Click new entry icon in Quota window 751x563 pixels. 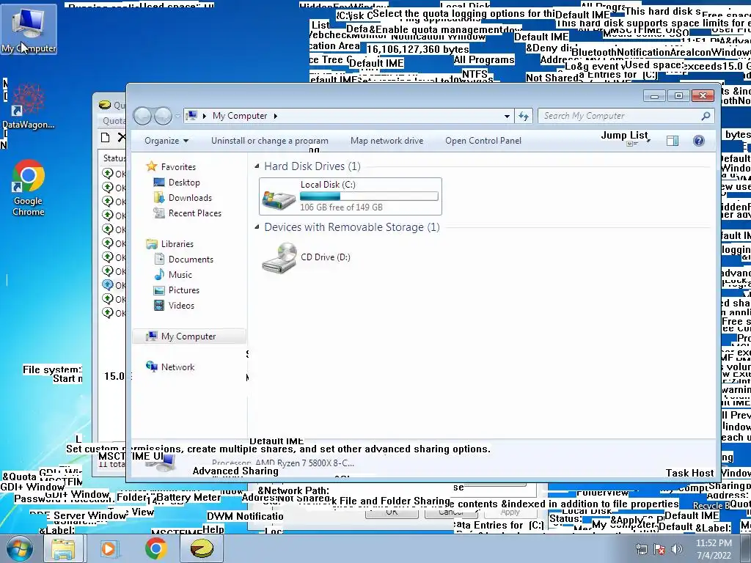click(x=106, y=138)
